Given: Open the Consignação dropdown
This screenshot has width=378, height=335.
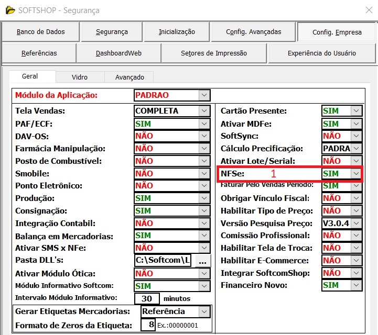Looking at the screenshot, I should tap(204, 210).
